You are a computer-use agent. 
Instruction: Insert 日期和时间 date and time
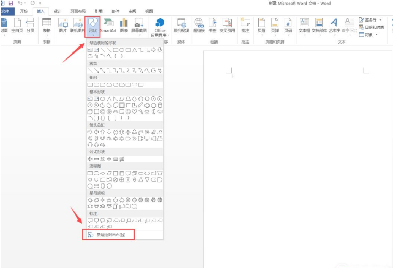tap(371, 27)
